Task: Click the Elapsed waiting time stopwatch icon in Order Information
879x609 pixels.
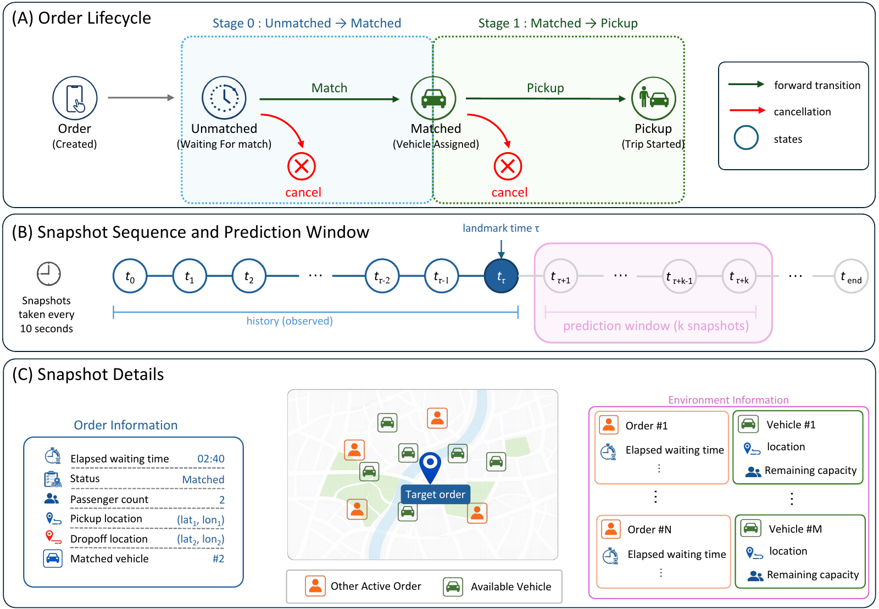Action: pyautogui.click(x=53, y=456)
